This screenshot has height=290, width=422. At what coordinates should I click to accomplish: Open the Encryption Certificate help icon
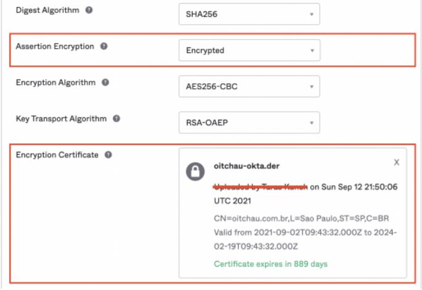108,155
